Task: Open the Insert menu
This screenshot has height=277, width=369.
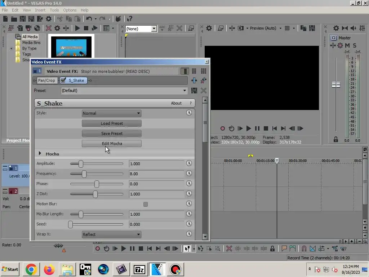Action: [40, 10]
